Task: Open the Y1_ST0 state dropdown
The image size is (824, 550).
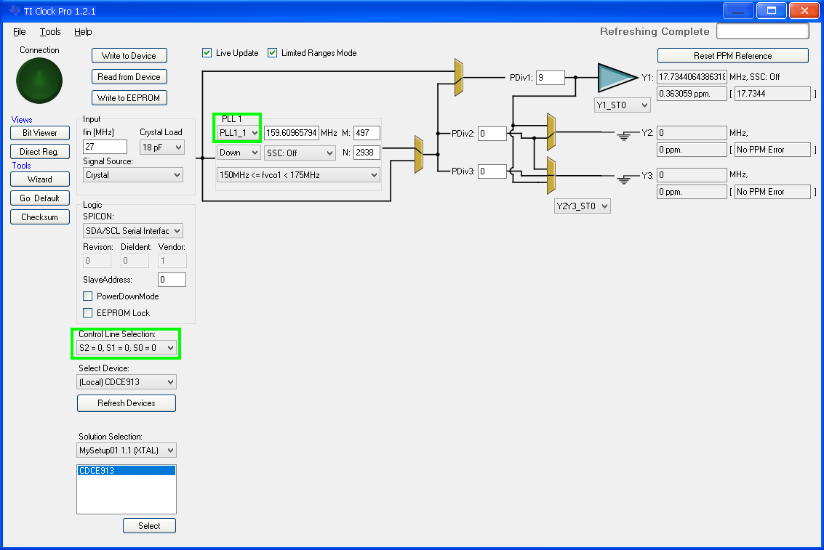Action: [623, 105]
